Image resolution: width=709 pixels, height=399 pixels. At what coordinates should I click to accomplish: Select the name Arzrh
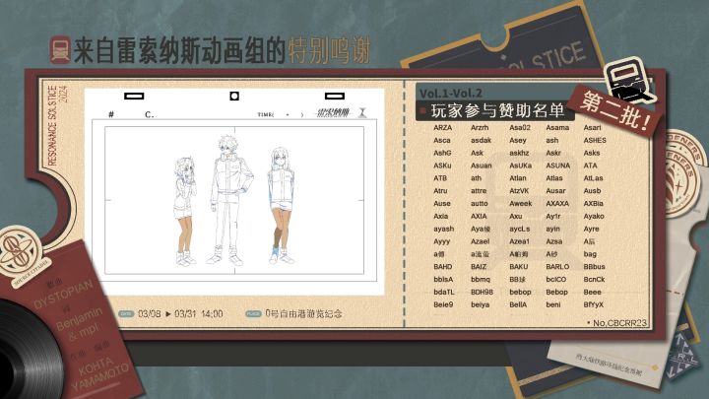point(480,127)
